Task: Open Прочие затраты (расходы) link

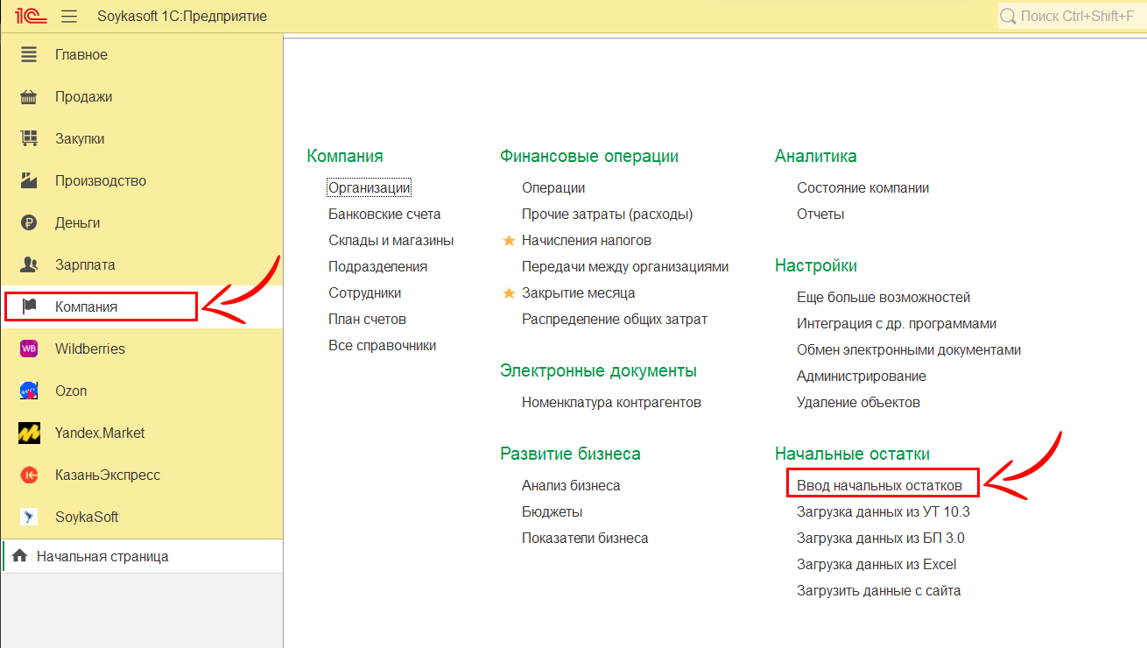Action: (x=607, y=214)
